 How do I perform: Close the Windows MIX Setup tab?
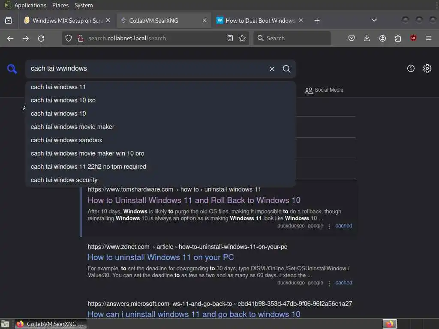coord(108,20)
